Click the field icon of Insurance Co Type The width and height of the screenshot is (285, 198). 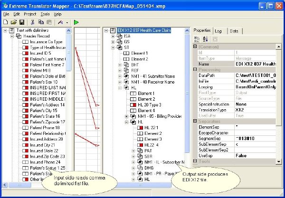(26, 42)
